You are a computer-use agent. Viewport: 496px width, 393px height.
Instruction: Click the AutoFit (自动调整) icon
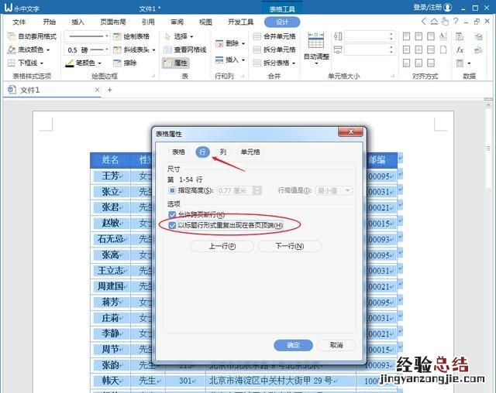tap(316, 40)
